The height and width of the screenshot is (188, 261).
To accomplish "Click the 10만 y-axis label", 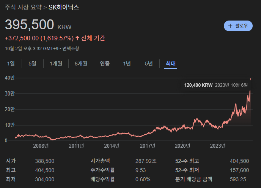I will click(10, 125).
